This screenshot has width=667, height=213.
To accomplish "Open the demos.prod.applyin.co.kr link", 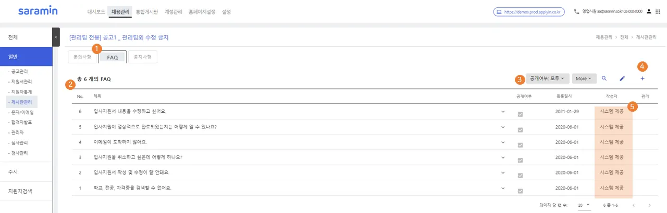I will (529, 11).
